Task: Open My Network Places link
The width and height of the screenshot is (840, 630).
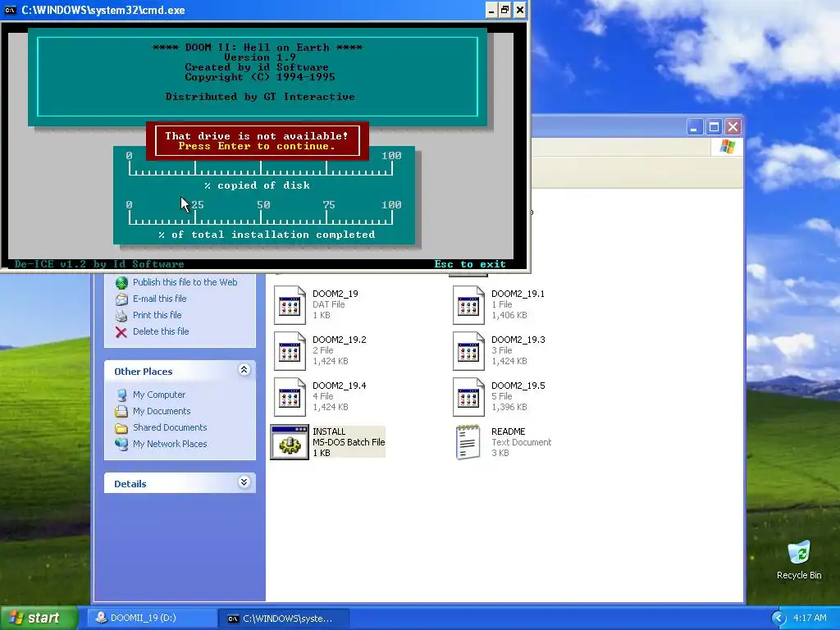Action: click(x=170, y=444)
